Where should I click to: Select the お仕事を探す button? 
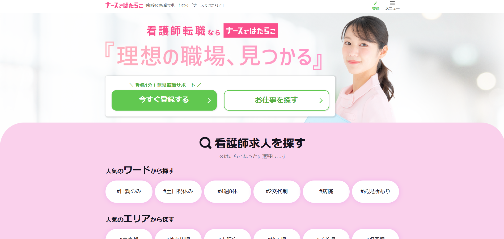[x=277, y=100]
